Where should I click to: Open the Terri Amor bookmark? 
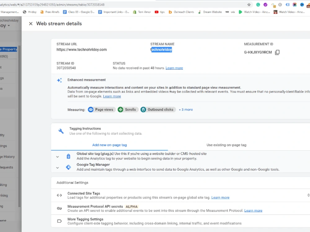[x=142, y=12]
